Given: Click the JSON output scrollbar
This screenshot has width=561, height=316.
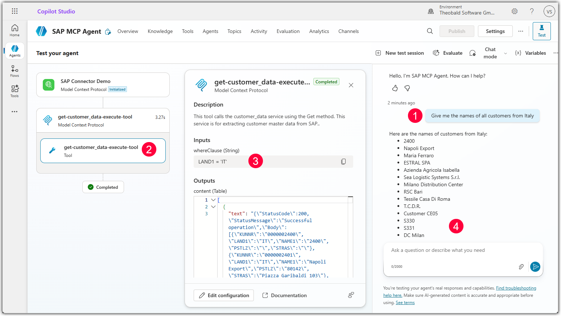Looking at the screenshot, I should tap(350, 237).
